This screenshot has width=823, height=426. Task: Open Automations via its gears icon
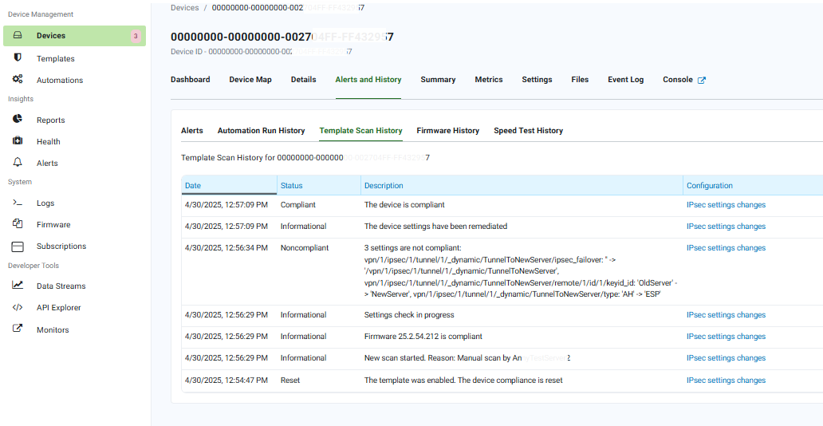pyautogui.click(x=18, y=80)
